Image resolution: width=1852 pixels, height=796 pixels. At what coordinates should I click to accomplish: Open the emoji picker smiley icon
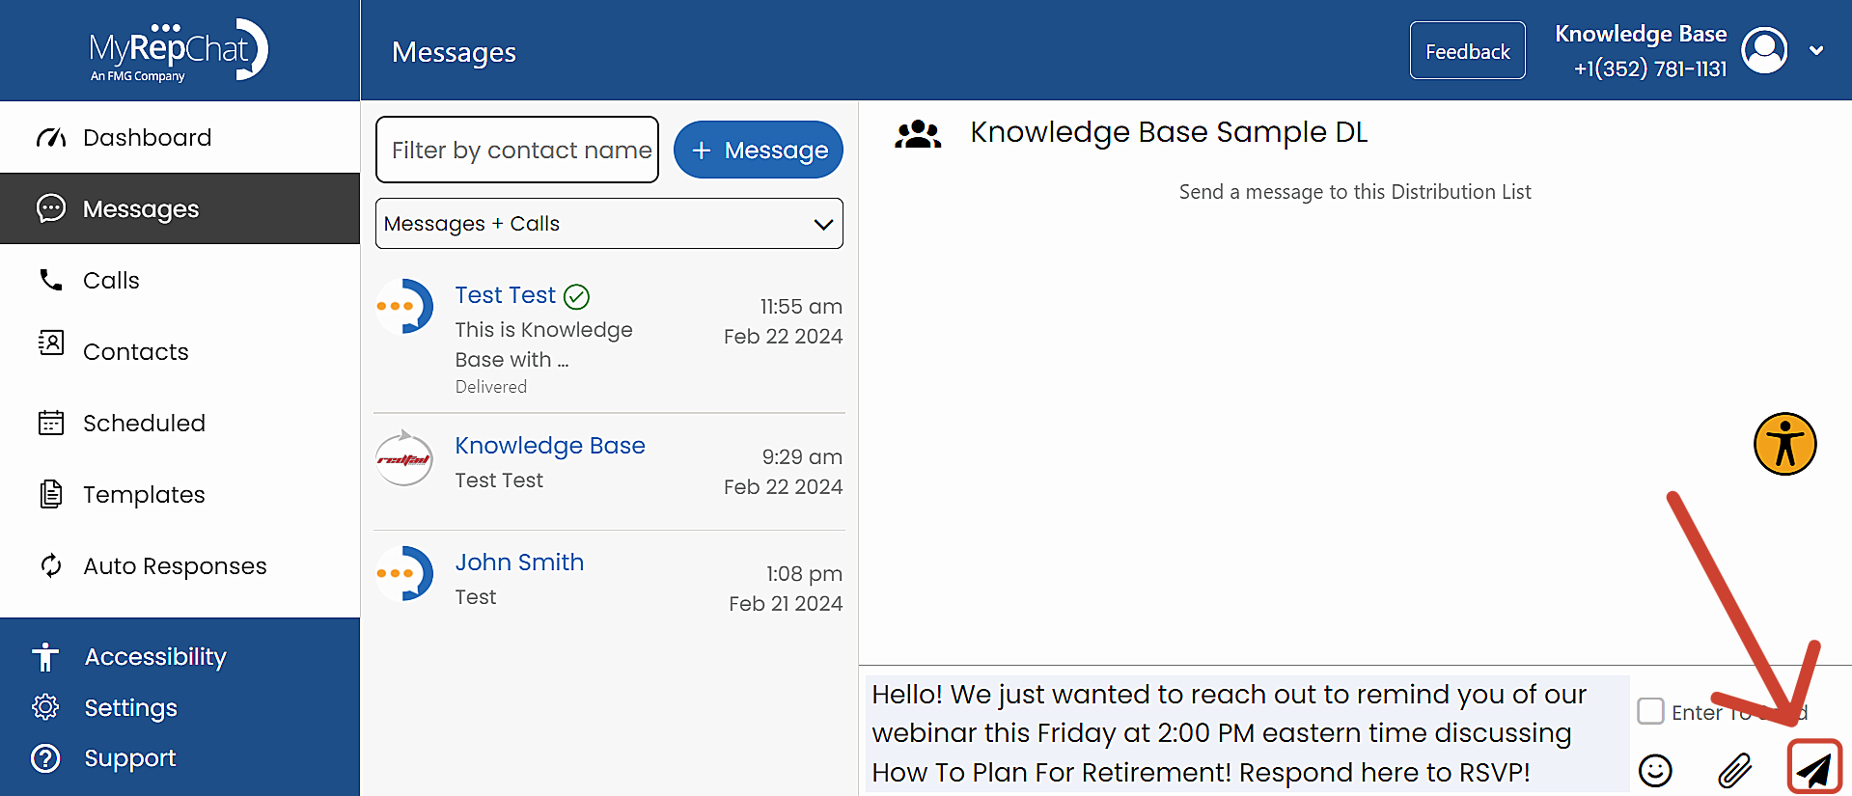[1655, 770]
